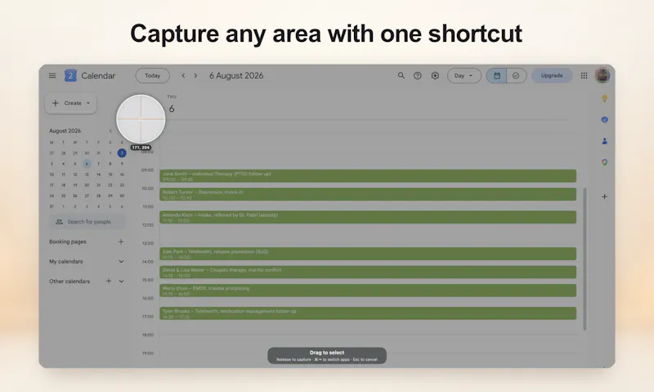The width and height of the screenshot is (654, 392).
Task: Open Google Maps side panel icon
Action: point(604,162)
